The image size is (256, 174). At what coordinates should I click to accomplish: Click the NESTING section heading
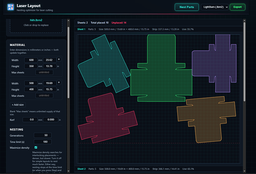16,130
